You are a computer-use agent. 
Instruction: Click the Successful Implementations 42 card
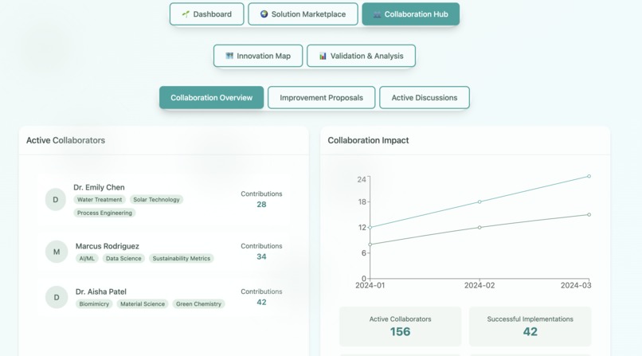tap(530, 327)
